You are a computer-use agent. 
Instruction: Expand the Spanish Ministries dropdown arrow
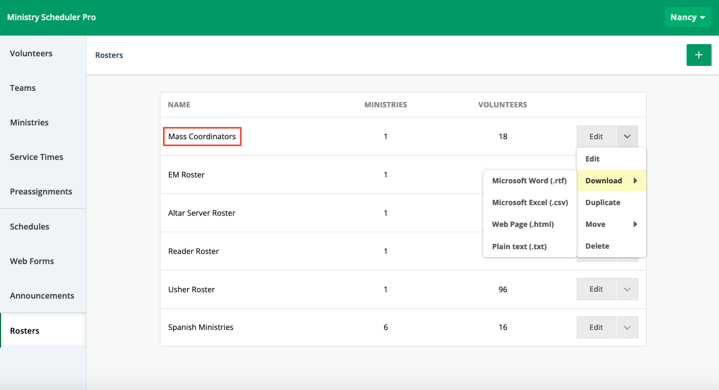coord(627,328)
